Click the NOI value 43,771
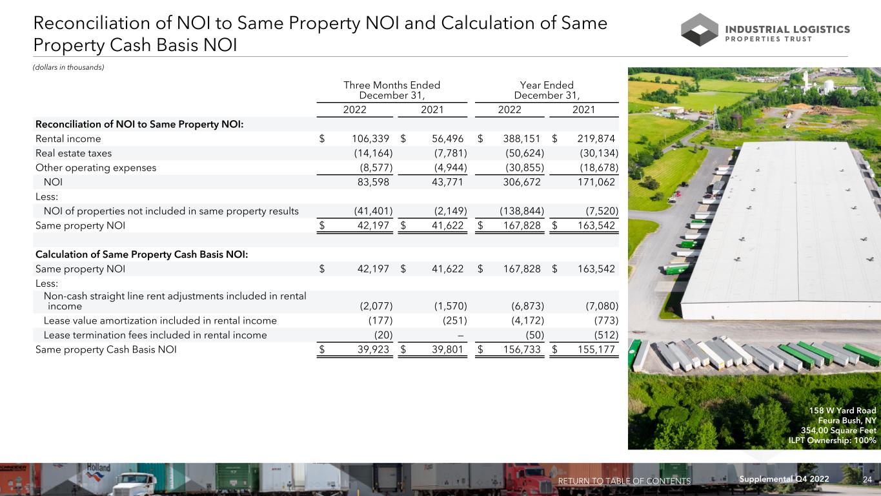The width and height of the screenshot is (881, 496). tap(448, 182)
